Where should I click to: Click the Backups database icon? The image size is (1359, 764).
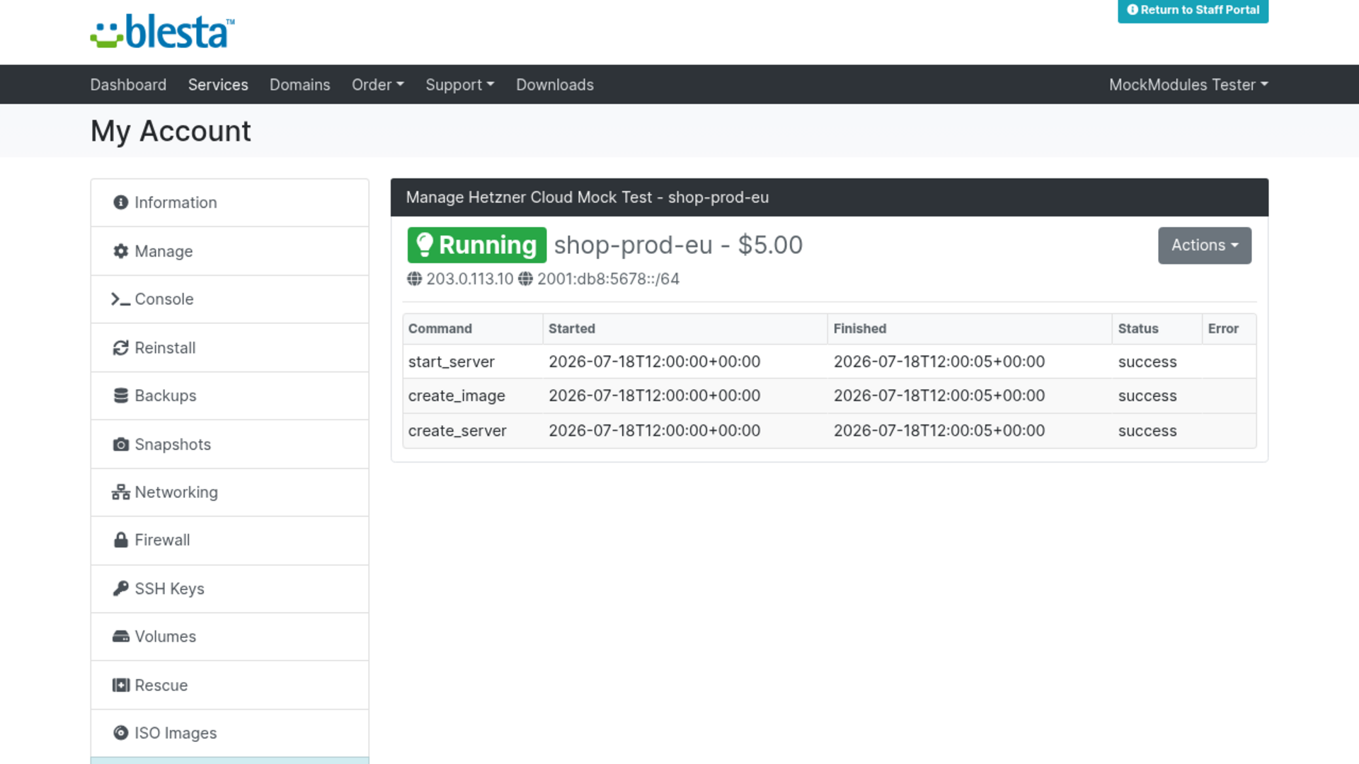121,395
